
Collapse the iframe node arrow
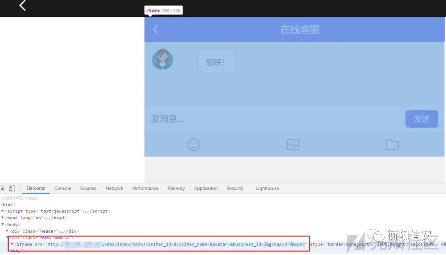[12, 244]
